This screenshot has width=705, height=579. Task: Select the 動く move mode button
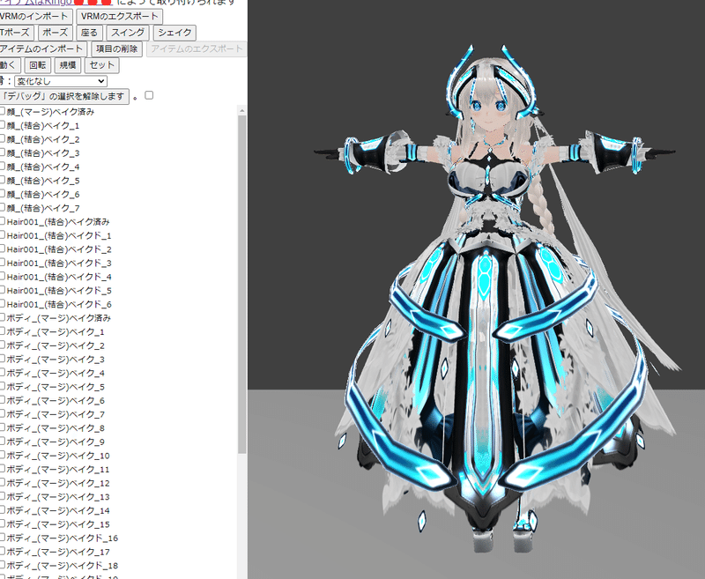[9, 65]
